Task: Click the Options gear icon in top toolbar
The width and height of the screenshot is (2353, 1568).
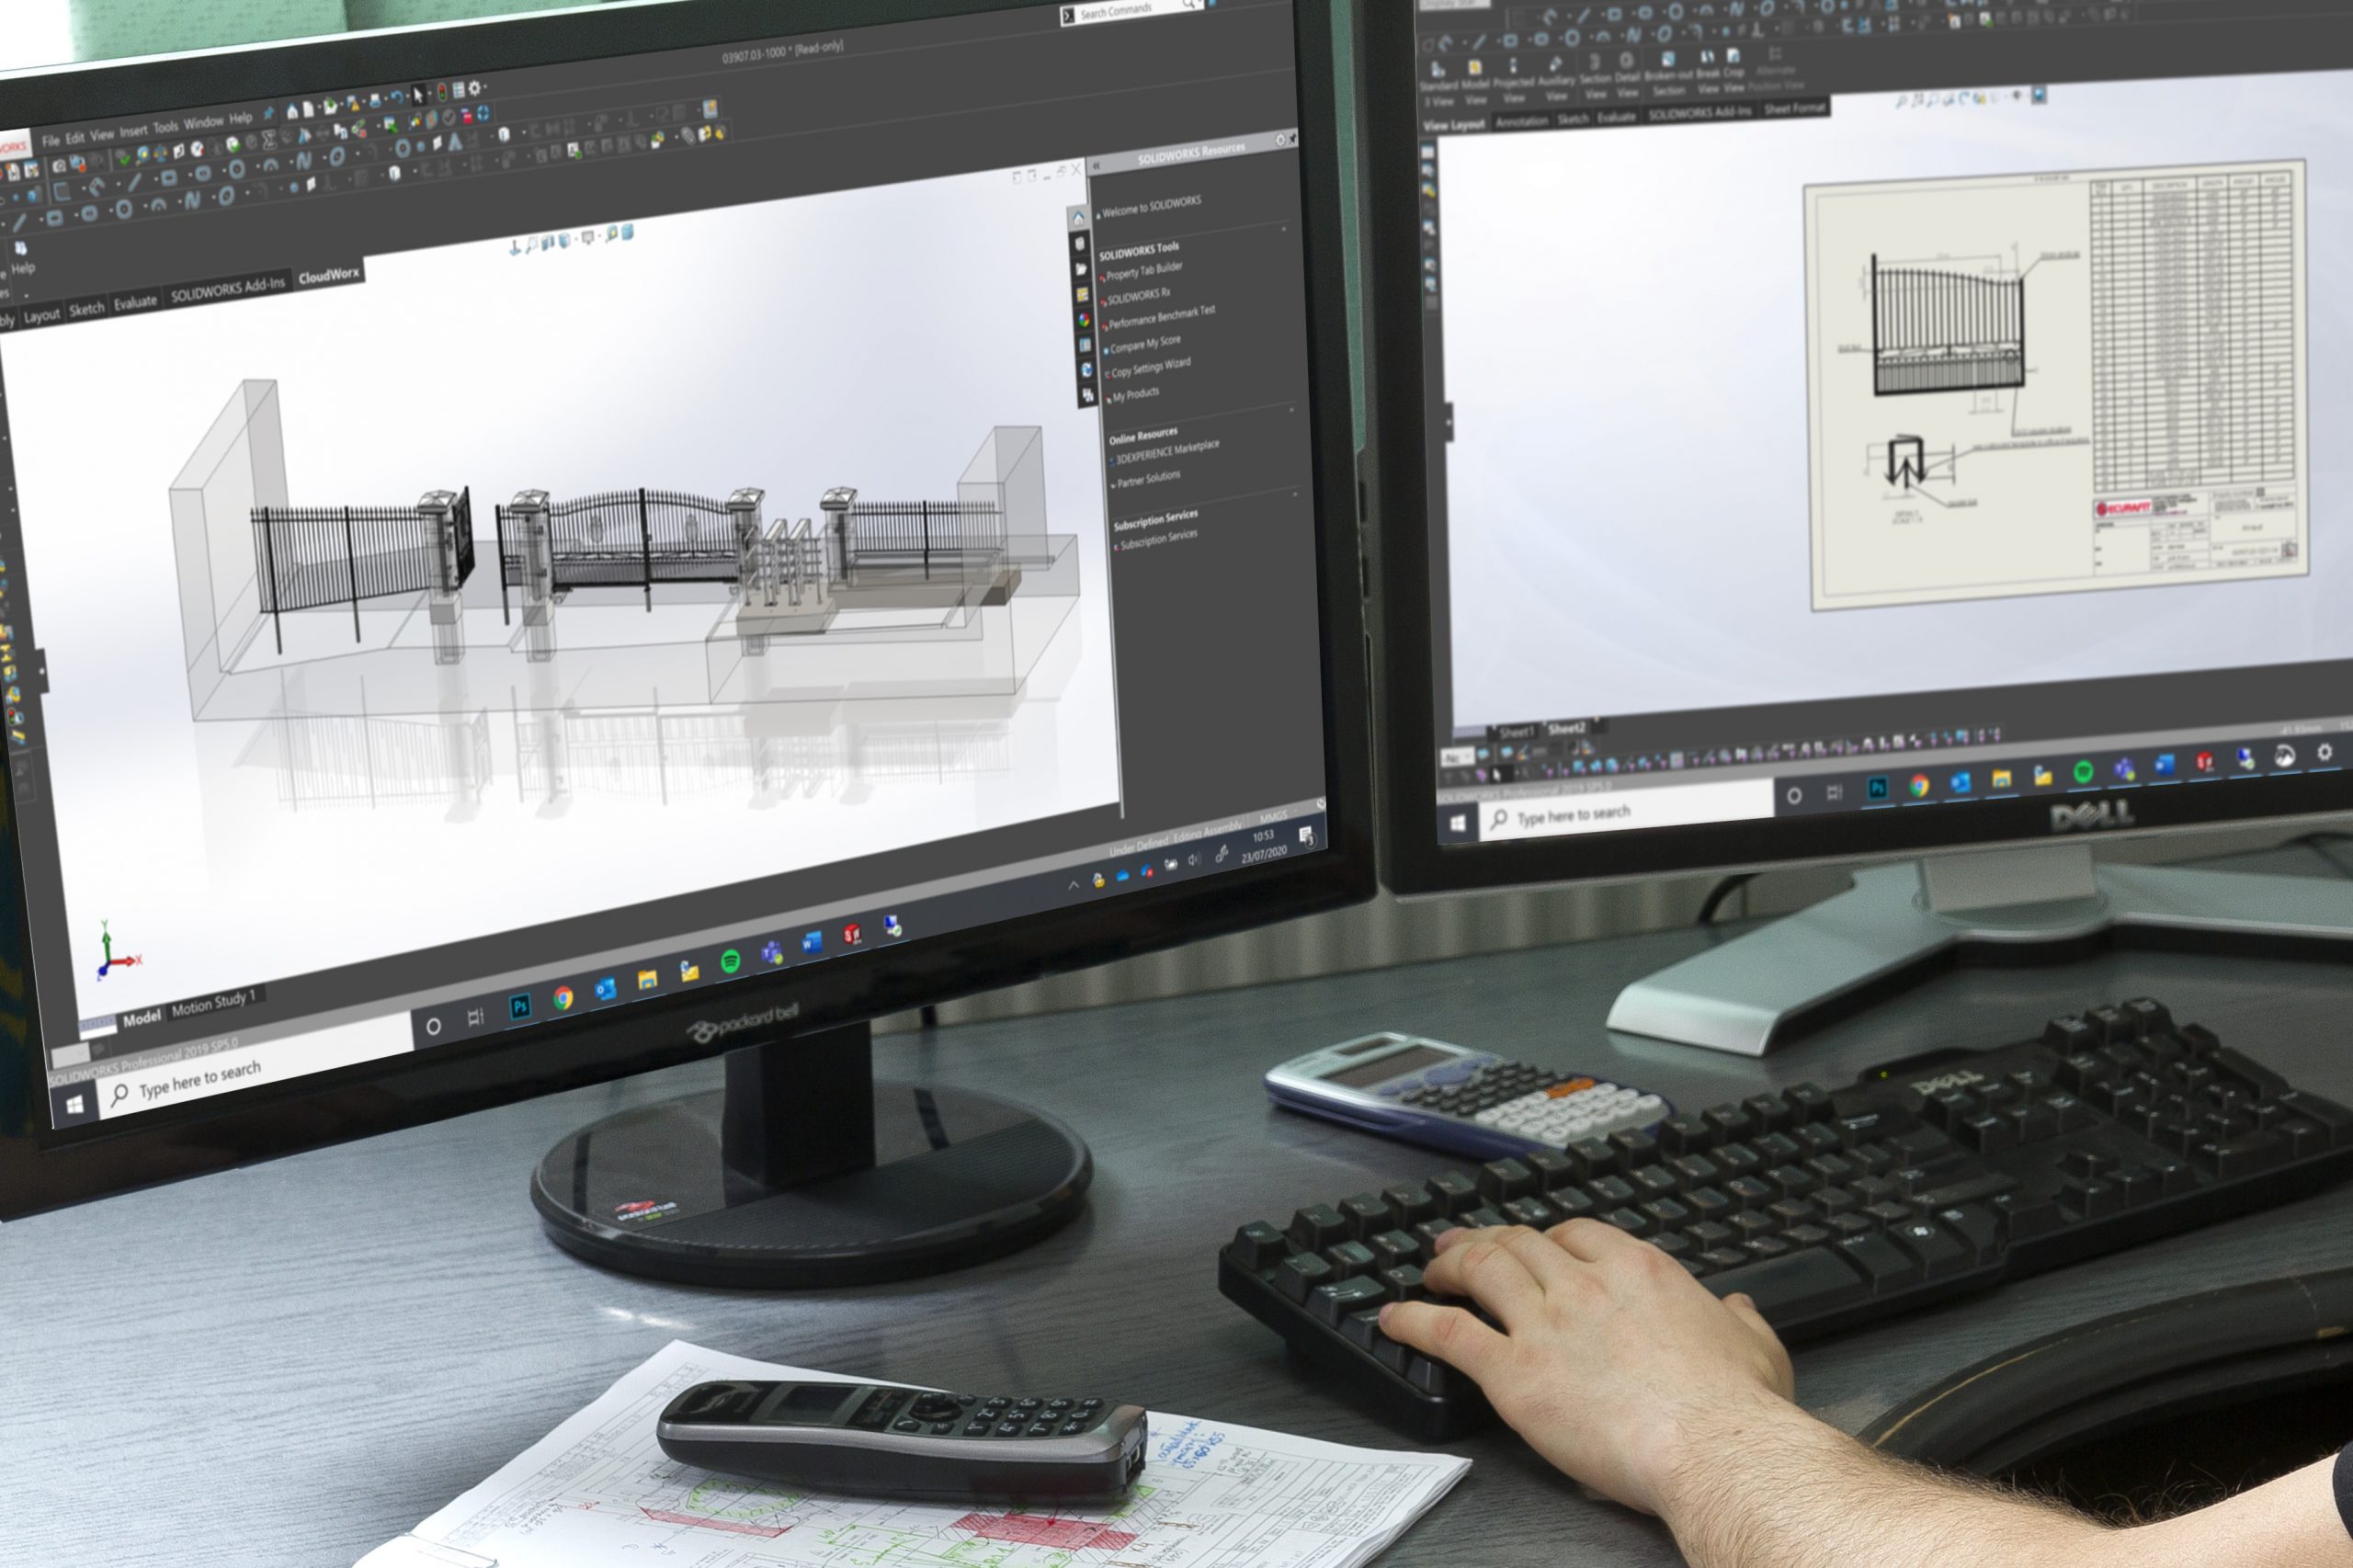Action: (x=475, y=88)
